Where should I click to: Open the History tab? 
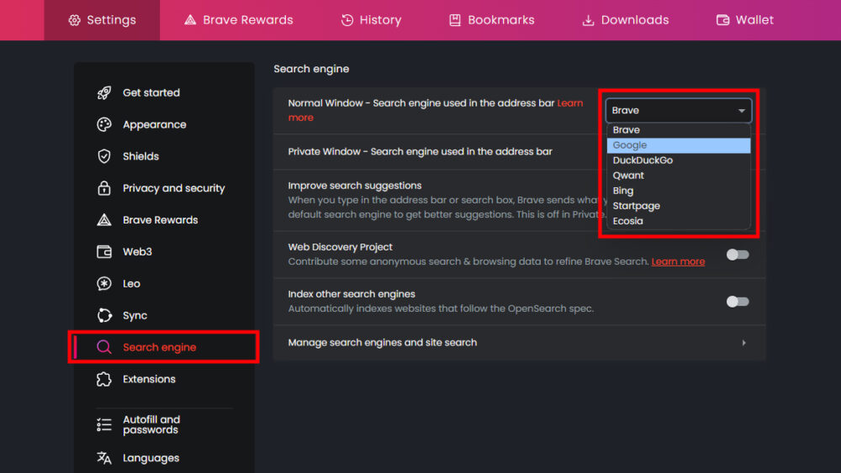tap(371, 20)
